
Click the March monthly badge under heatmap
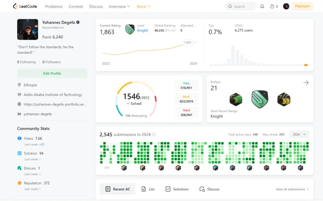click(x=143, y=168)
